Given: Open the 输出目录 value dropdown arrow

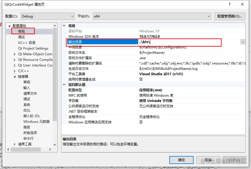Looking at the screenshot, I should point(243,42).
